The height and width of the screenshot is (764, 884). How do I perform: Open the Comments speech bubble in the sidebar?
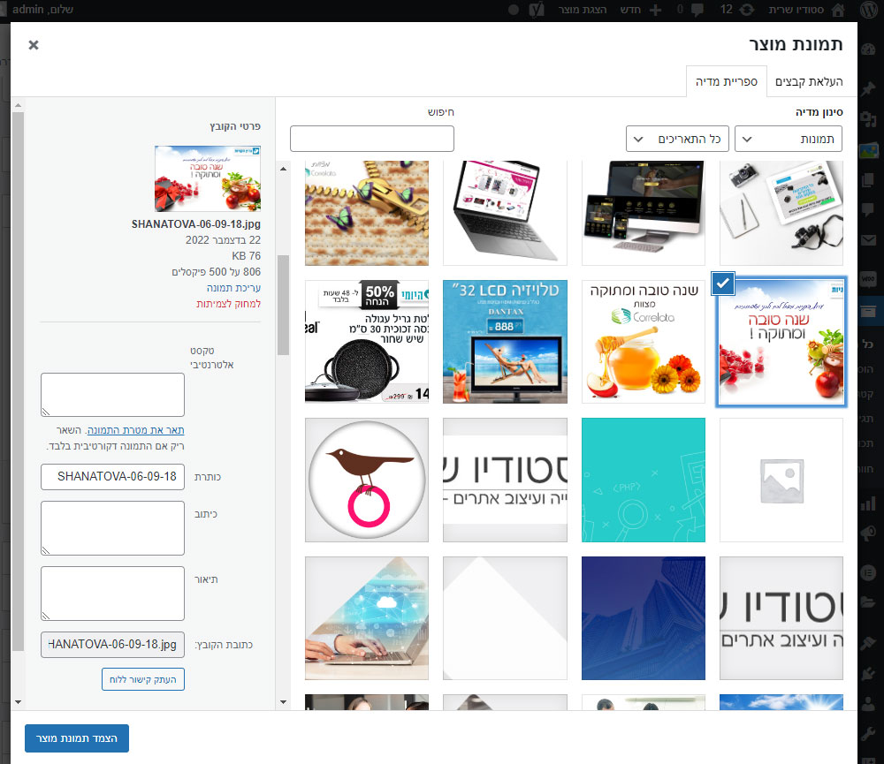coord(868,210)
